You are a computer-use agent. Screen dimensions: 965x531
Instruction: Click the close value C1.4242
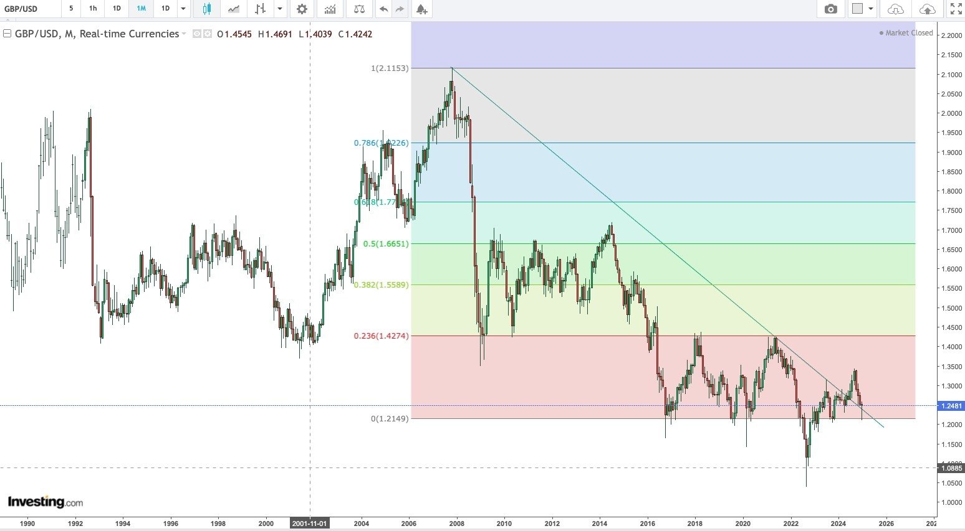(x=355, y=34)
